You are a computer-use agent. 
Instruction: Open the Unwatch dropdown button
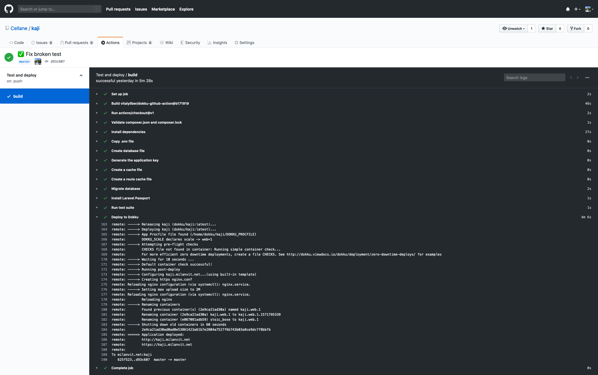pos(513,28)
